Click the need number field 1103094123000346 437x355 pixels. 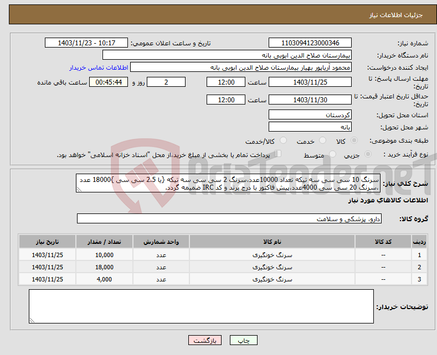[310, 43]
